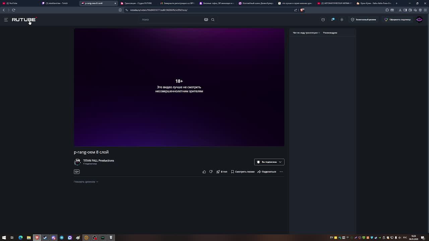Open Чат по ходу трансляции dropdown
This screenshot has height=241, width=429.
tap(306, 33)
